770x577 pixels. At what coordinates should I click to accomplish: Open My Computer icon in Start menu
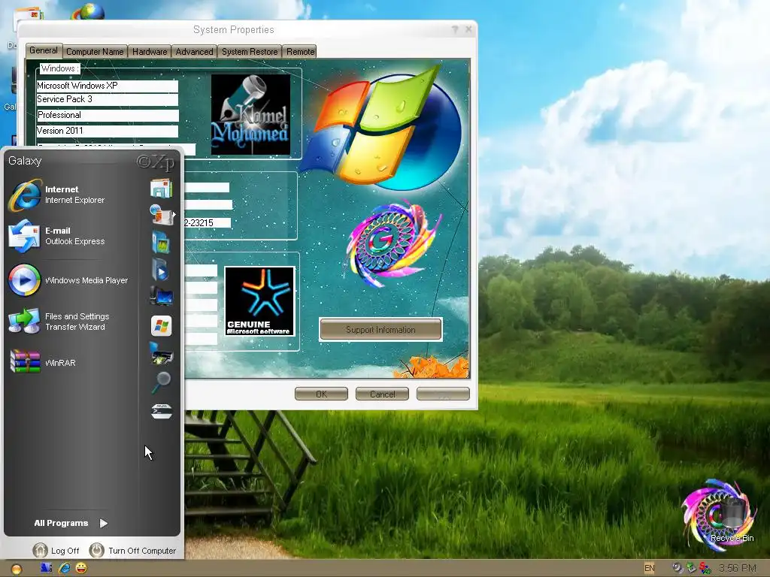[x=161, y=296]
